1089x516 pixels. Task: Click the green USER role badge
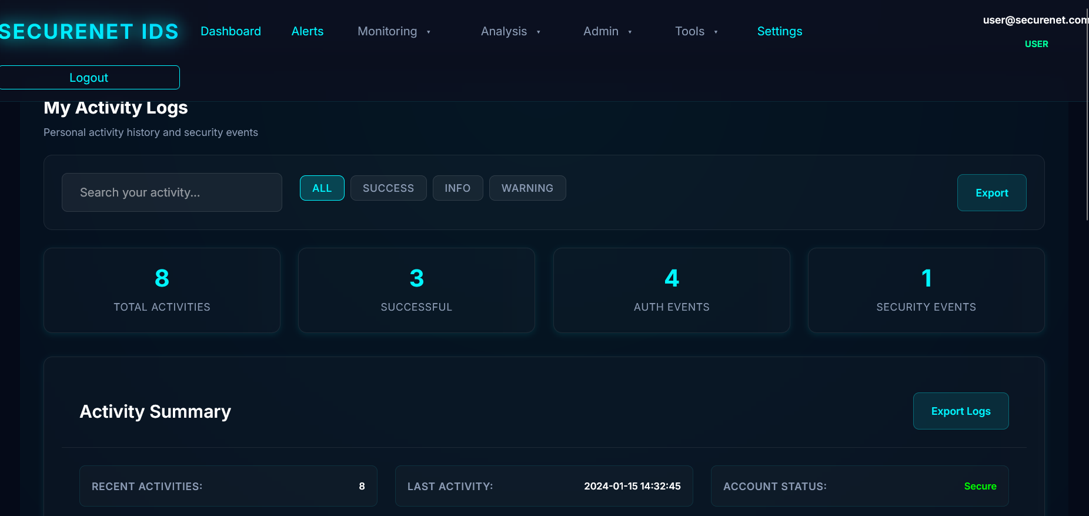click(x=1037, y=44)
